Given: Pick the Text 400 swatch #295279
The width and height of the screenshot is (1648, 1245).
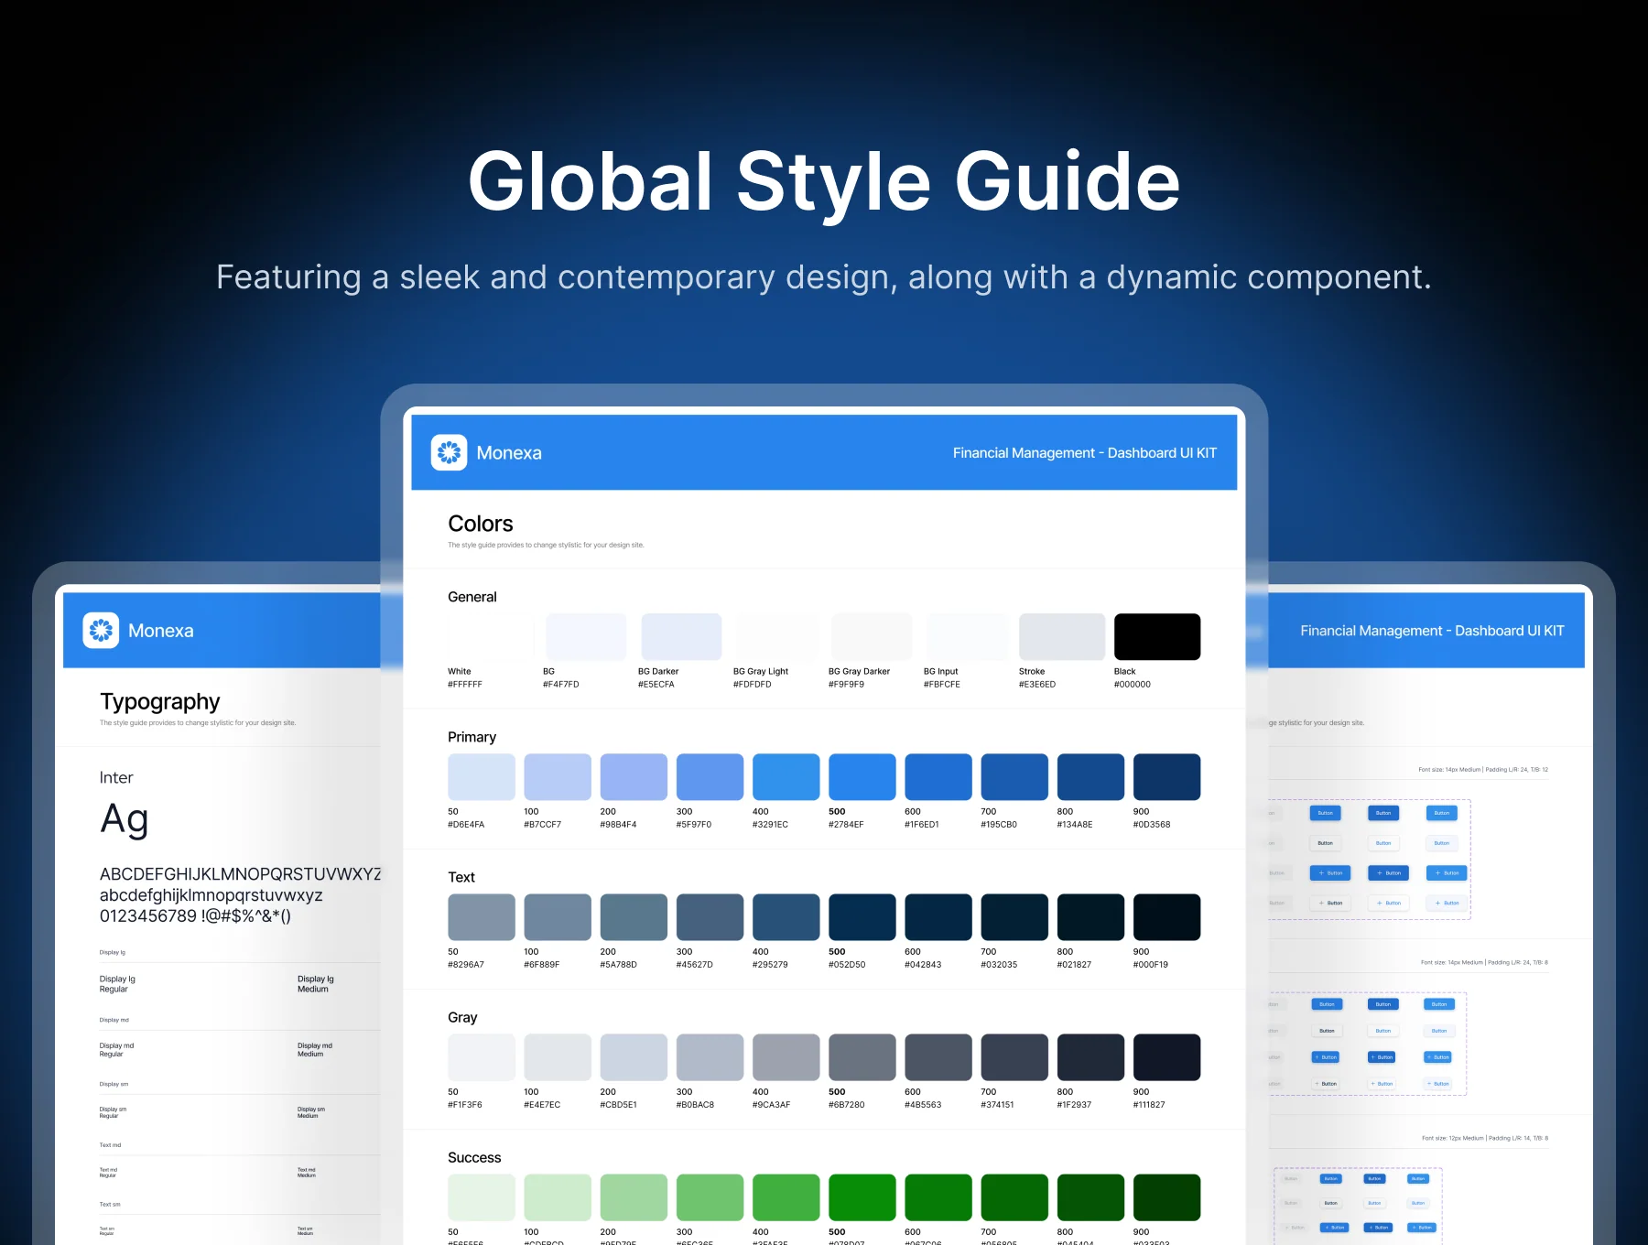Looking at the screenshot, I should (786, 917).
